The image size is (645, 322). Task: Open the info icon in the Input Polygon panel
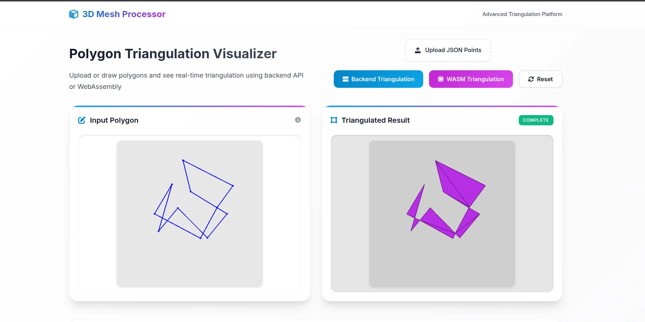tap(297, 120)
